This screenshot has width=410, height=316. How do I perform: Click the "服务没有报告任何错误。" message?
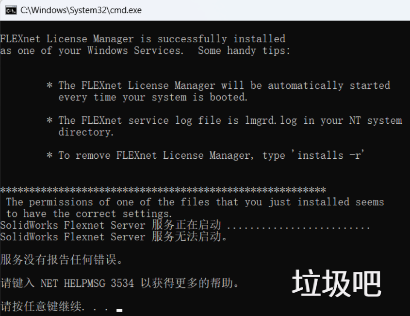point(62,260)
